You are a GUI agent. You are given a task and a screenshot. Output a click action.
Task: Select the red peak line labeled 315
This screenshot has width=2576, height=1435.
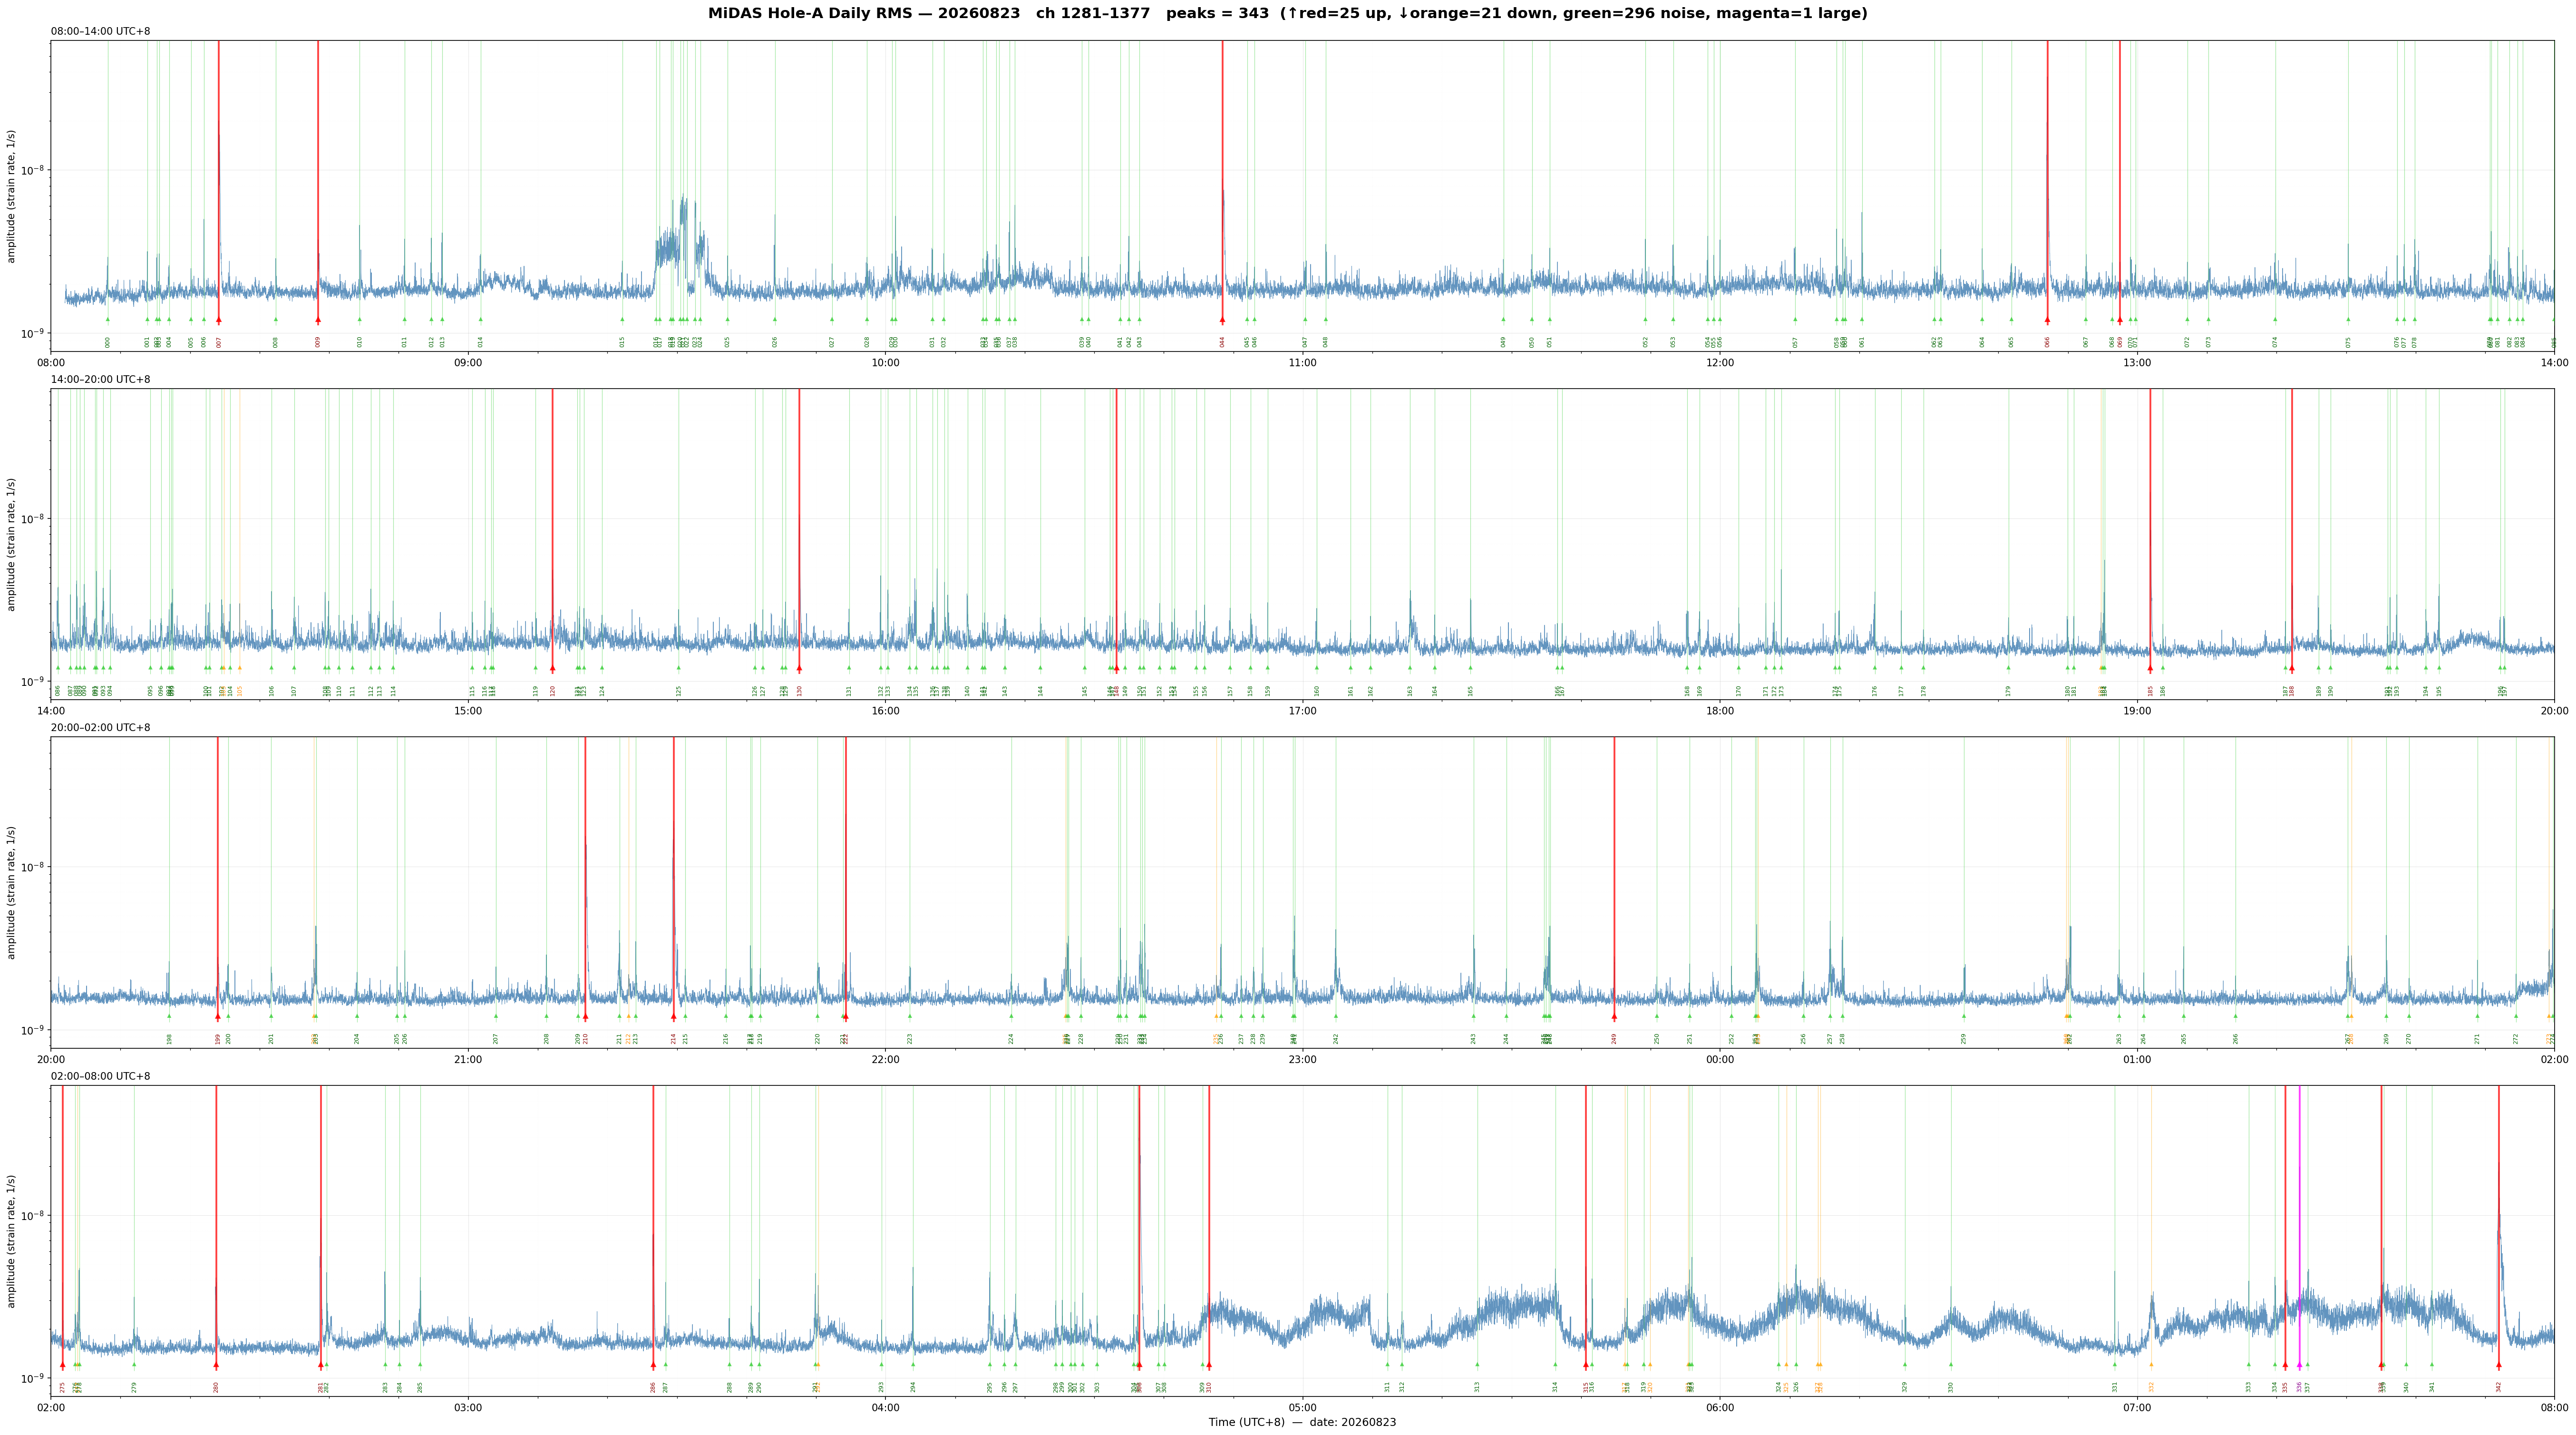coord(1585,1225)
